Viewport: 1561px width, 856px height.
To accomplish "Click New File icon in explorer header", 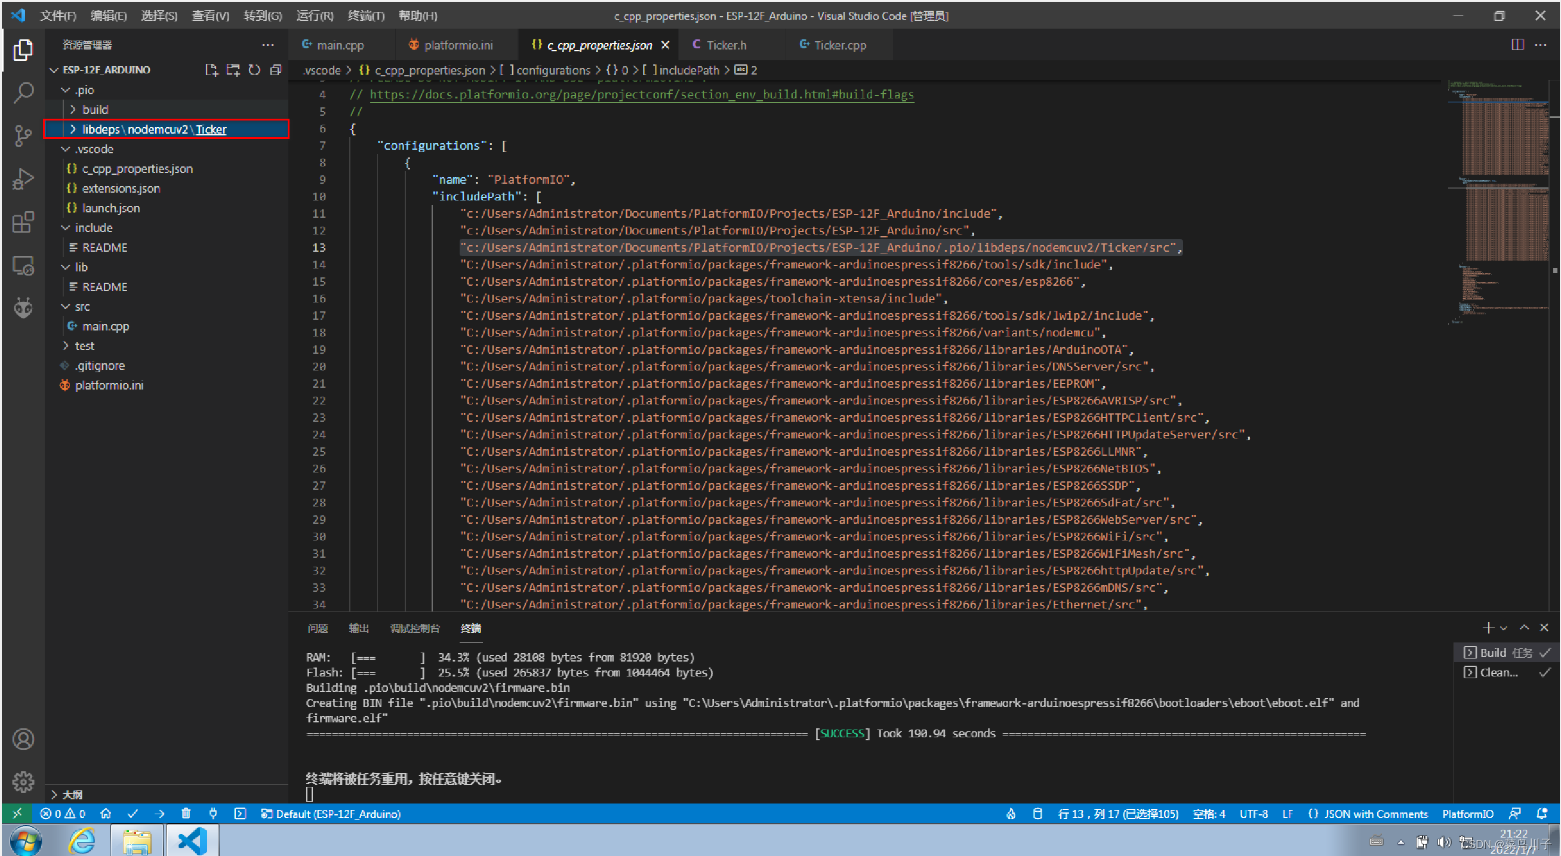I will 211,70.
